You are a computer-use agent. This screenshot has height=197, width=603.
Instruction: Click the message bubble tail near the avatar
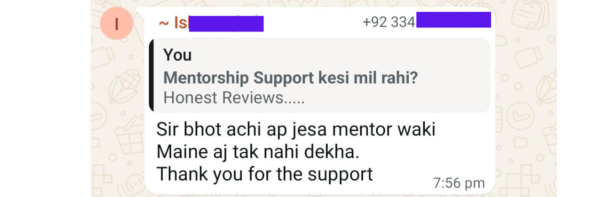click(141, 11)
